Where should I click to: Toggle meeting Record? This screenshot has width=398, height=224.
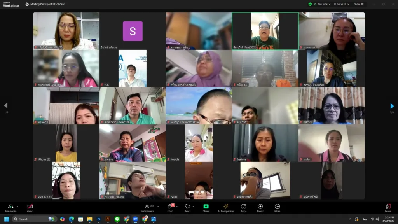click(x=260, y=206)
